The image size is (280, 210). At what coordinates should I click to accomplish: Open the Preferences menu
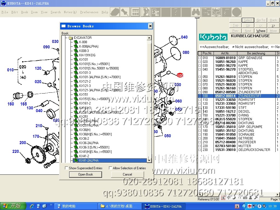(89, 12)
